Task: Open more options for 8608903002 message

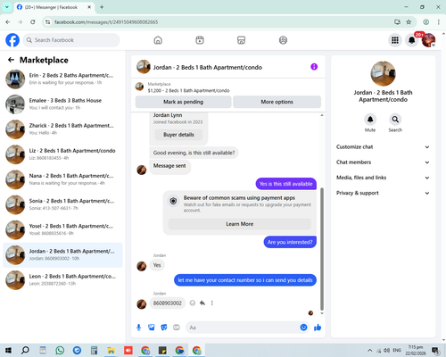Action: 212,303
